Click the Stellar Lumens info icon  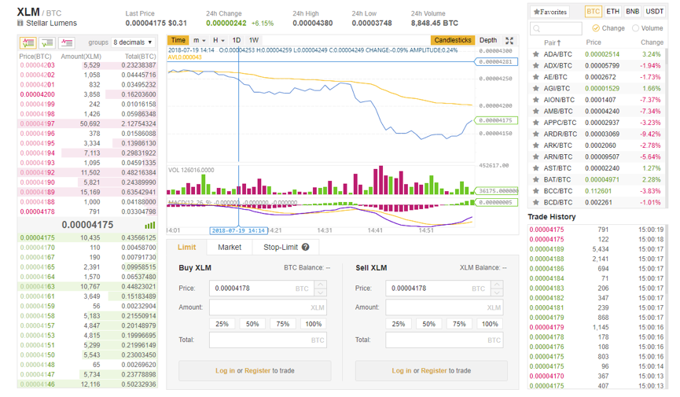[x=20, y=23]
